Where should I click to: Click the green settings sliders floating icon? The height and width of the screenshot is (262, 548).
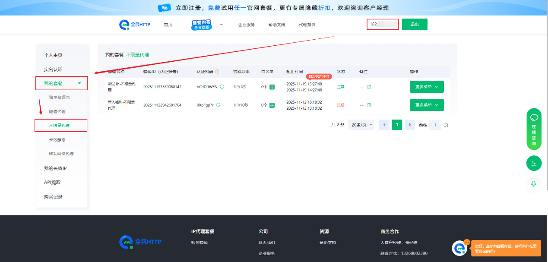pyautogui.click(x=534, y=164)
